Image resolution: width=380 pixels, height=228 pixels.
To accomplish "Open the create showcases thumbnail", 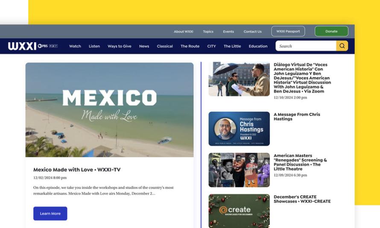I will [239, 211].
